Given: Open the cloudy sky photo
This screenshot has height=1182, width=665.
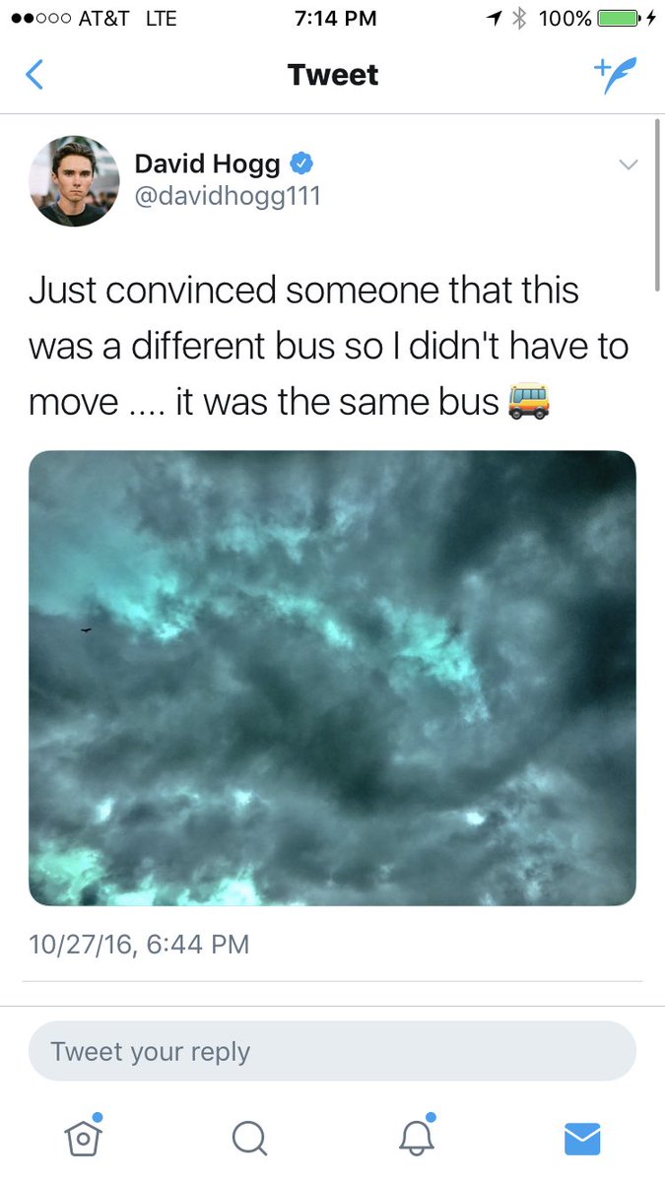Looking at the screenshot, I should 332,678.
